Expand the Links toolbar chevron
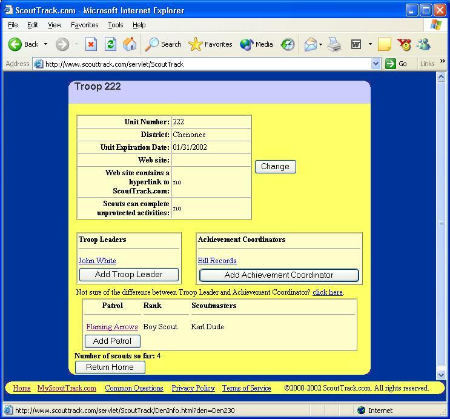The width and height of the screenshot is (450, 419). 443,61
